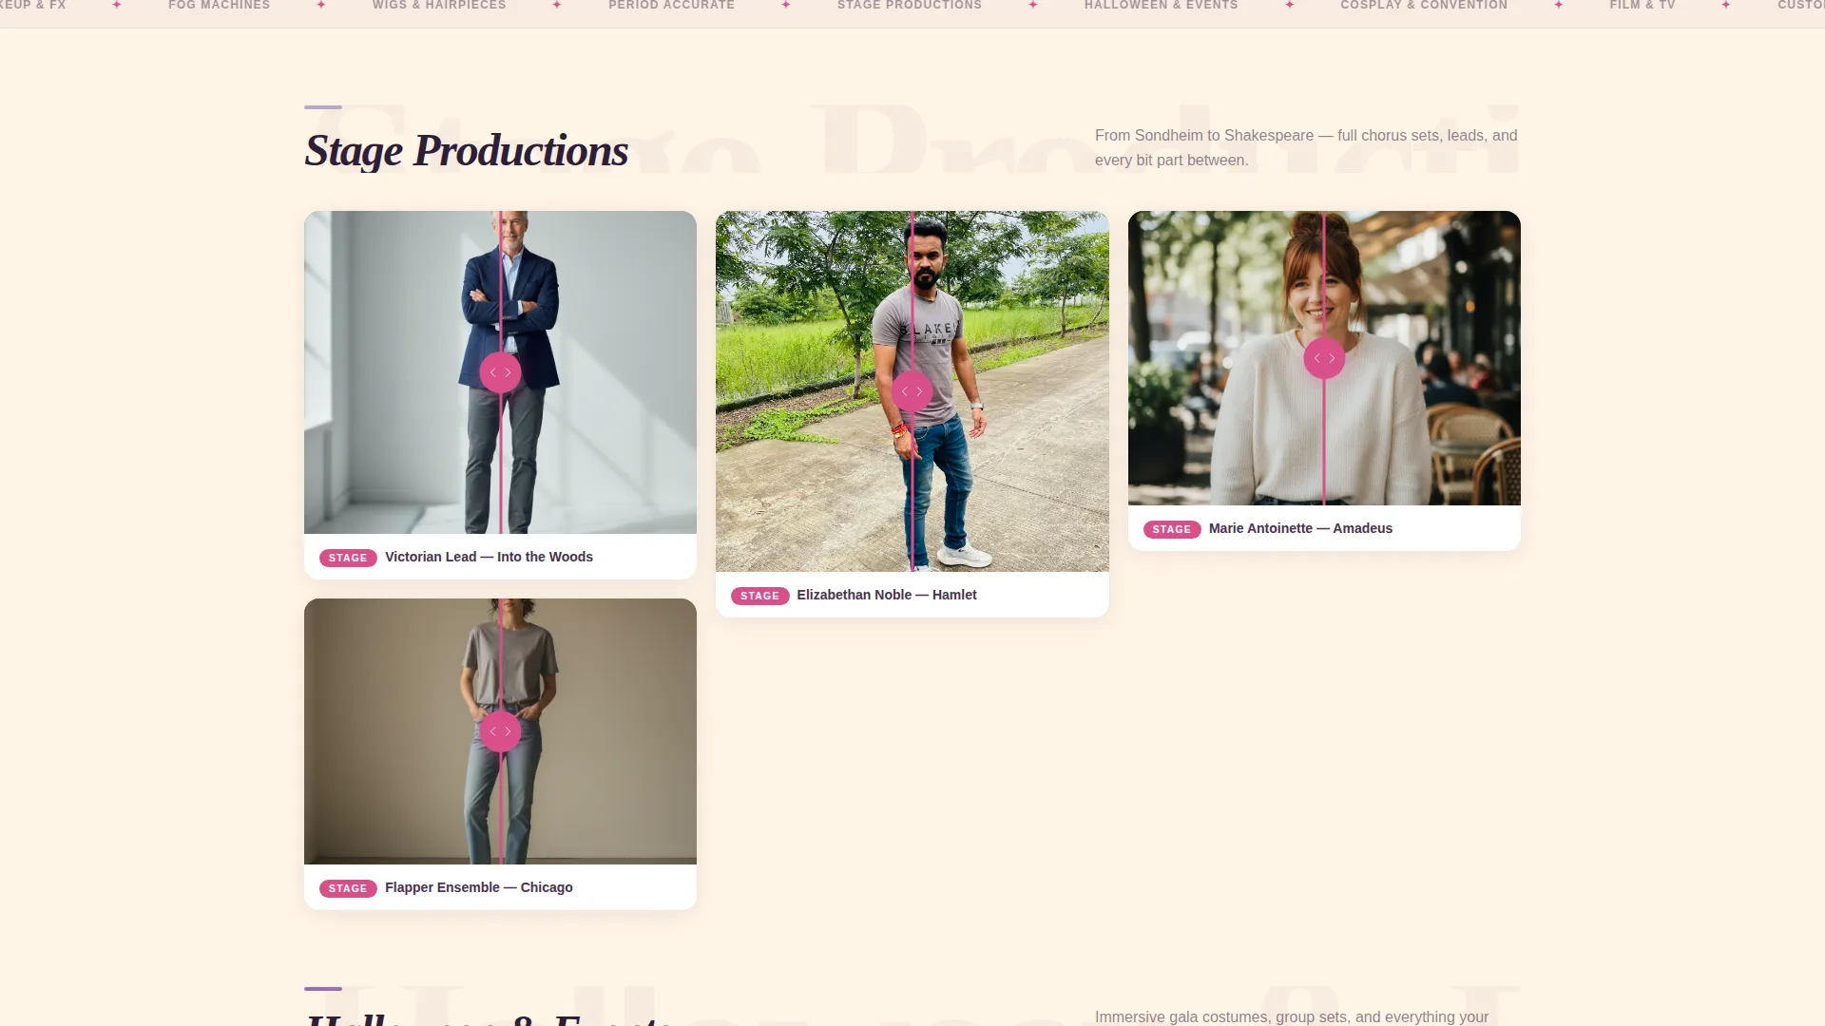Click FOG MACHINES in the top ticker

pyautogui.click(x=220, y=6)
